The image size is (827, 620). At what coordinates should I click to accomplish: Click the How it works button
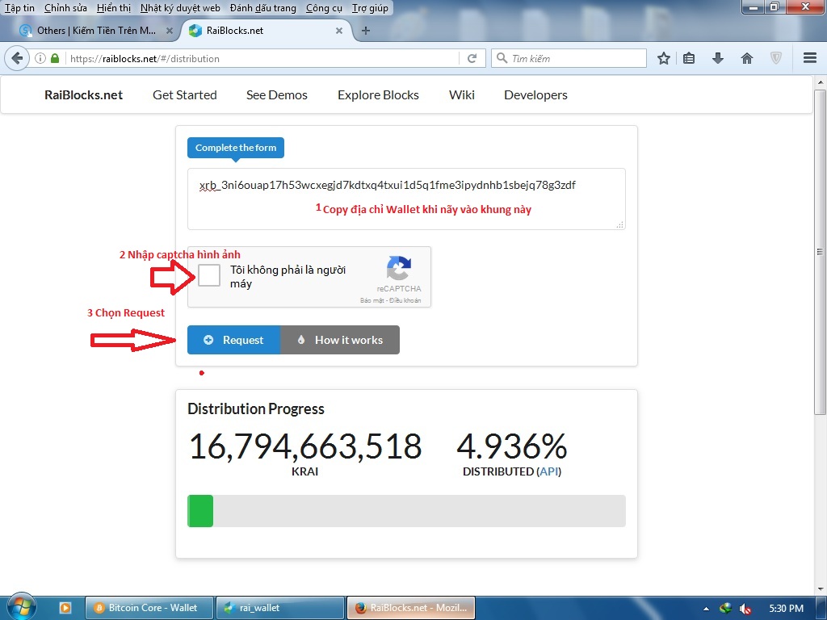[x=340, y=340]
